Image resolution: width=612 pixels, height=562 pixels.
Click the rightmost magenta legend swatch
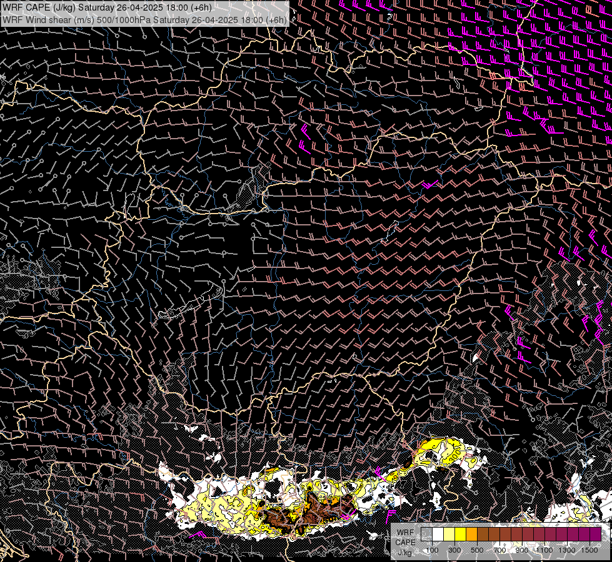(x=596, y=534)
